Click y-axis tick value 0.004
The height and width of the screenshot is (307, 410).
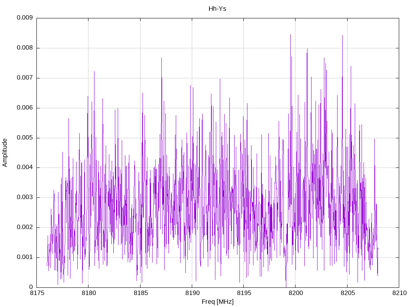25,167
